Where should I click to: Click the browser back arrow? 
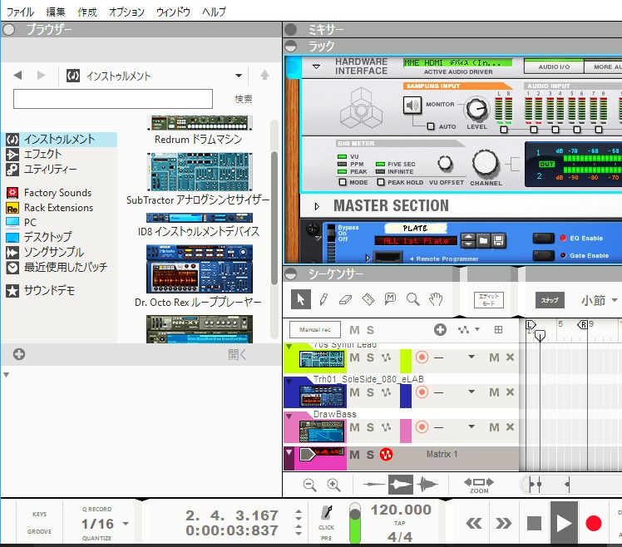click(17, 76)
